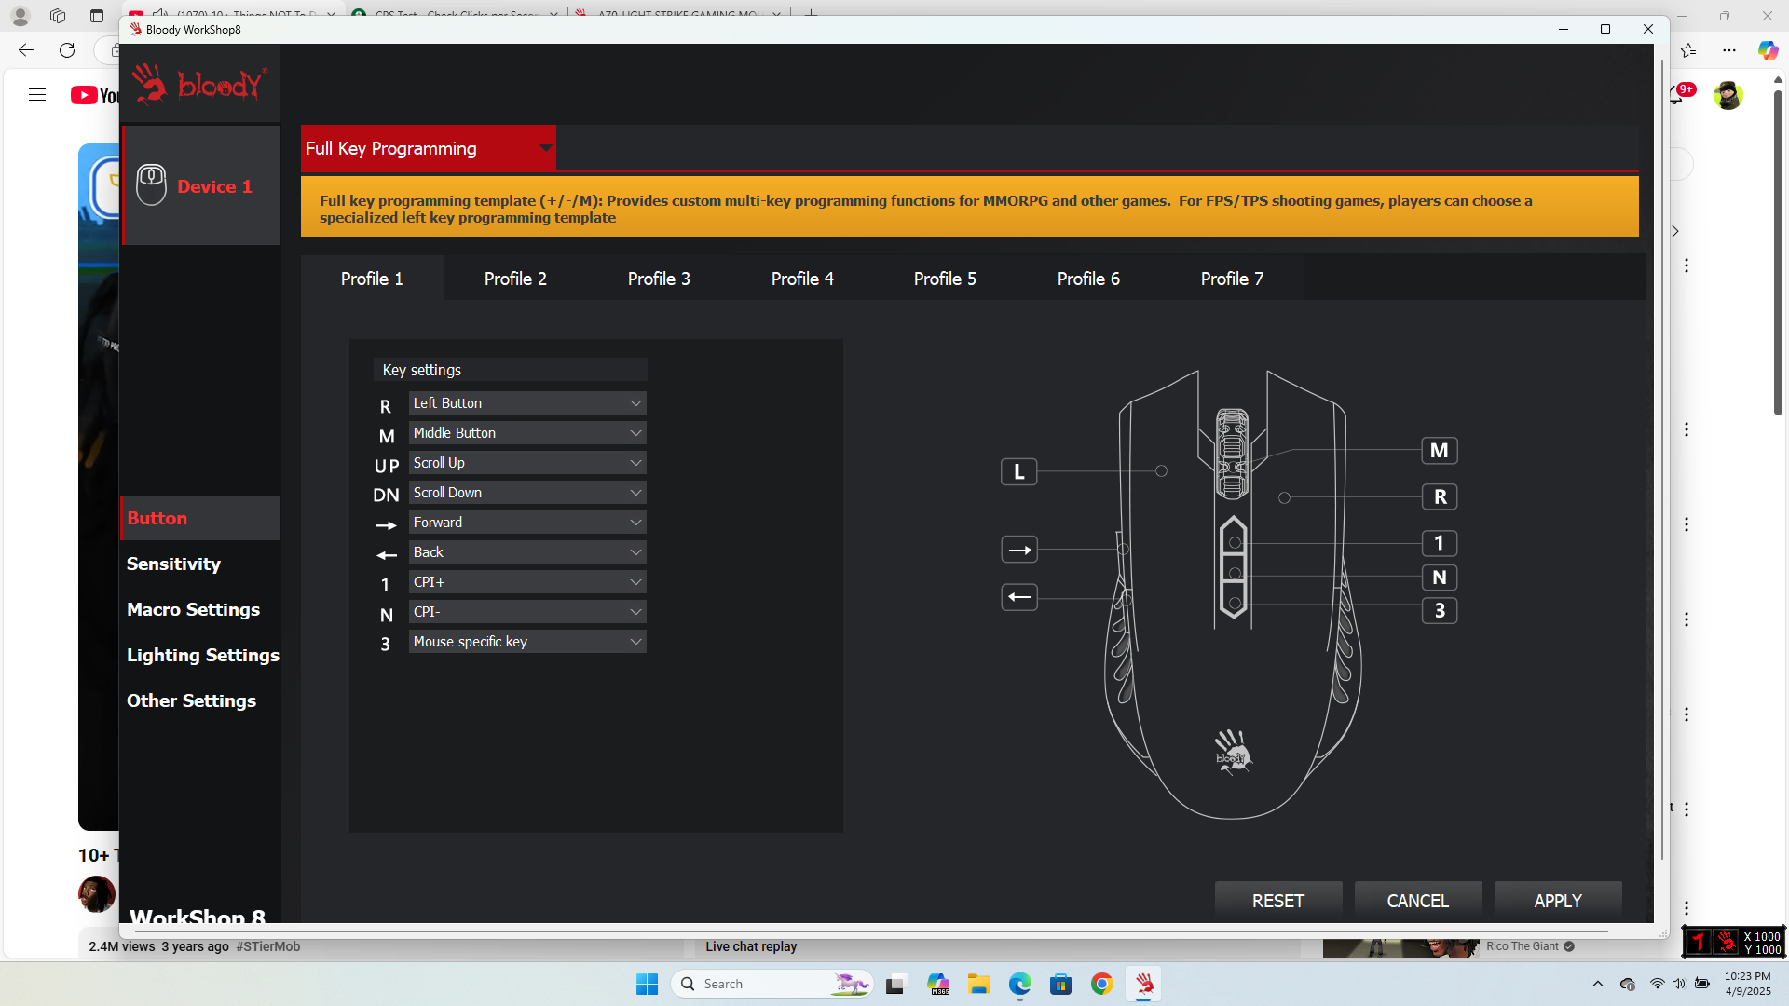Open YouTube account avatar
The height and width of the screenshot is (1006, 1789).
1728,95
